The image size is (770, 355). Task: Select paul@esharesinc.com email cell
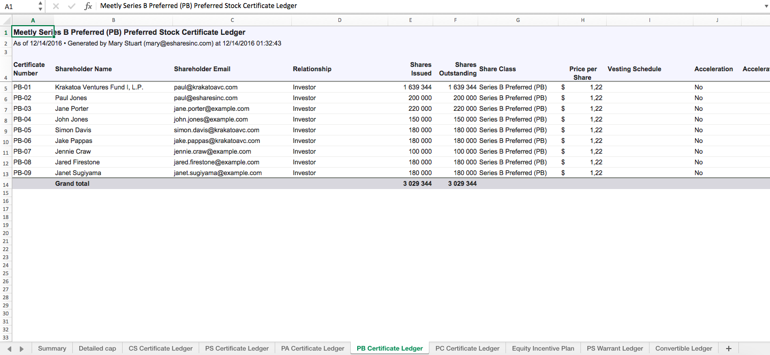click(232, 98)
